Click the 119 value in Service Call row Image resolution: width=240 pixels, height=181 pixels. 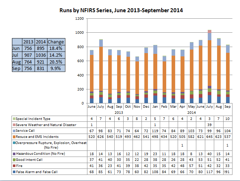[x=155, y=131]
